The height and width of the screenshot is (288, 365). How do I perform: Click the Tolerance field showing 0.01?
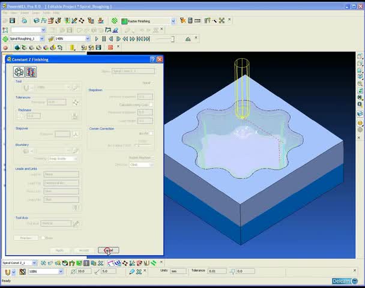click(217, 271)
